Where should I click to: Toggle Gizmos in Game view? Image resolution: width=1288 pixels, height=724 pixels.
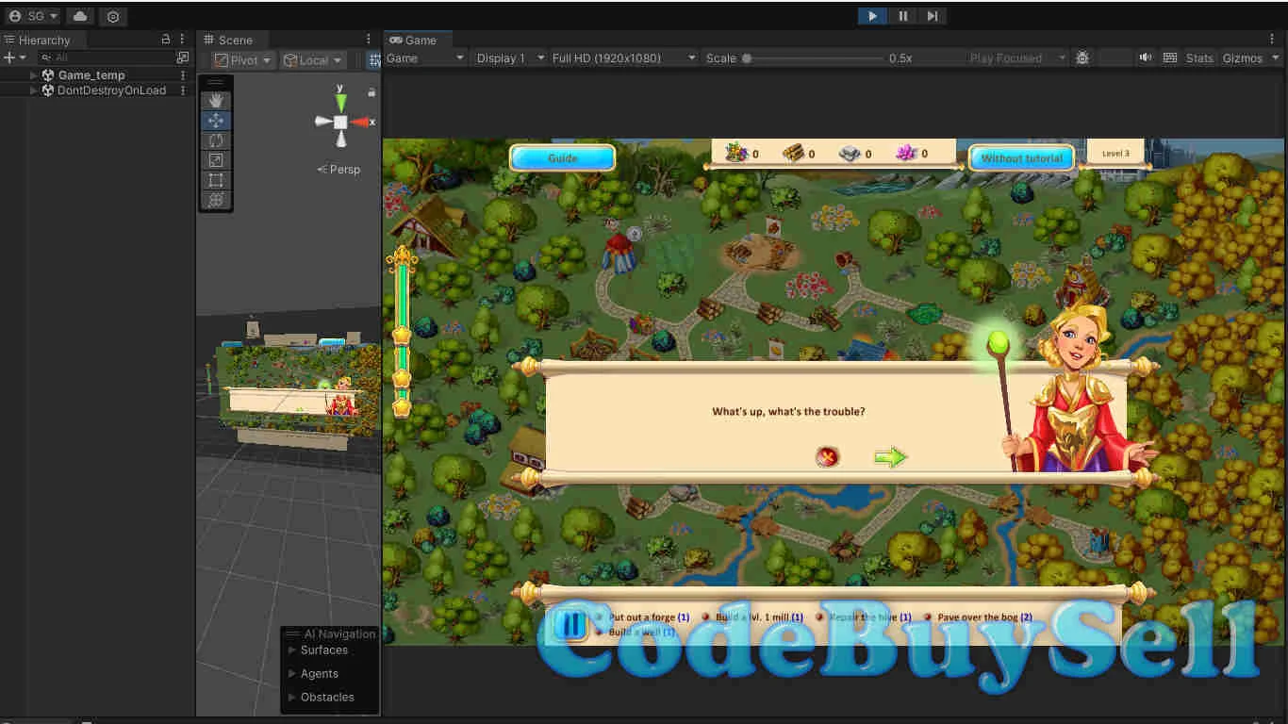point(1242,58)
